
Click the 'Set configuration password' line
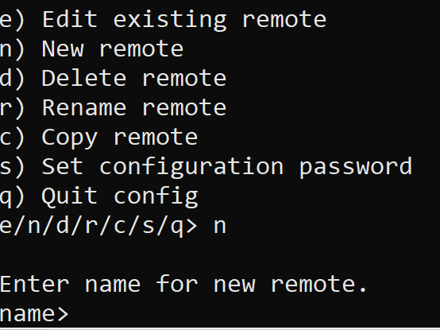click(206, 168)
